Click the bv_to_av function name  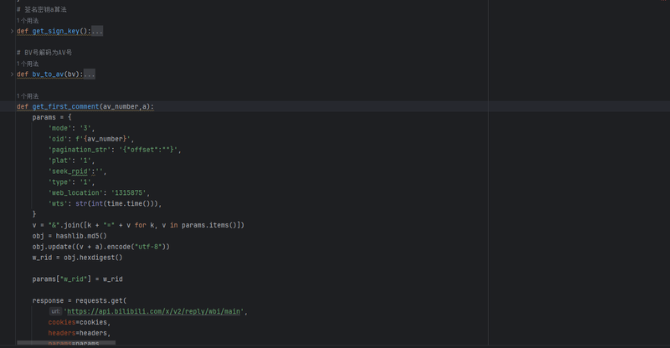click(x=48, y=74)
